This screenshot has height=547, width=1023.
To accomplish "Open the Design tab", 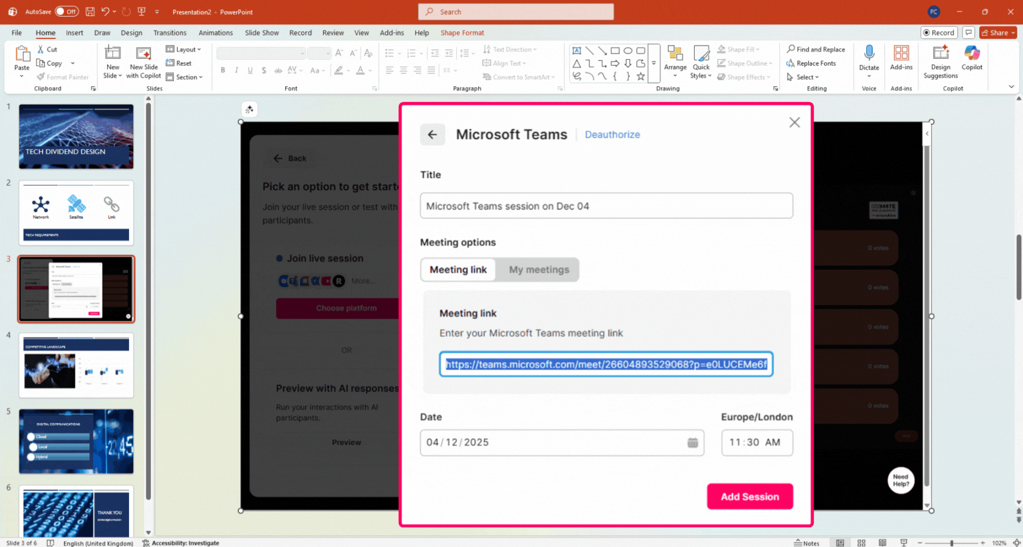I will pos(131,33).
